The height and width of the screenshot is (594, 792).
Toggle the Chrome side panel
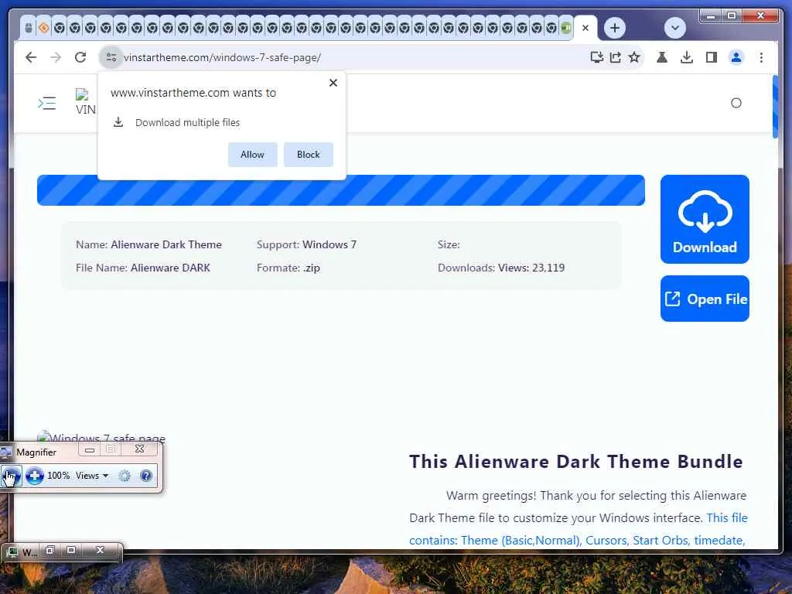712,57
